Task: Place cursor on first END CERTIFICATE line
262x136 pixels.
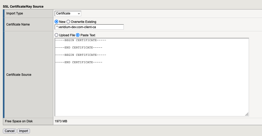Action: coord(78,48)
